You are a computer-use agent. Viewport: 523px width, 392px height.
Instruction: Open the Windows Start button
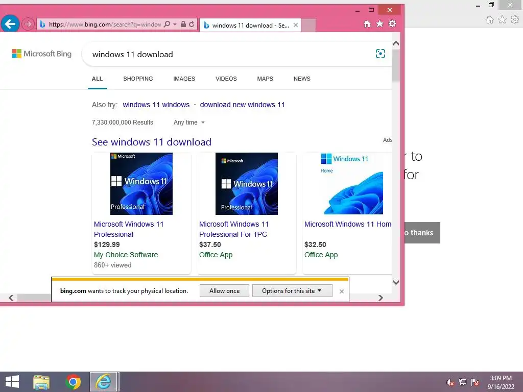12,382
